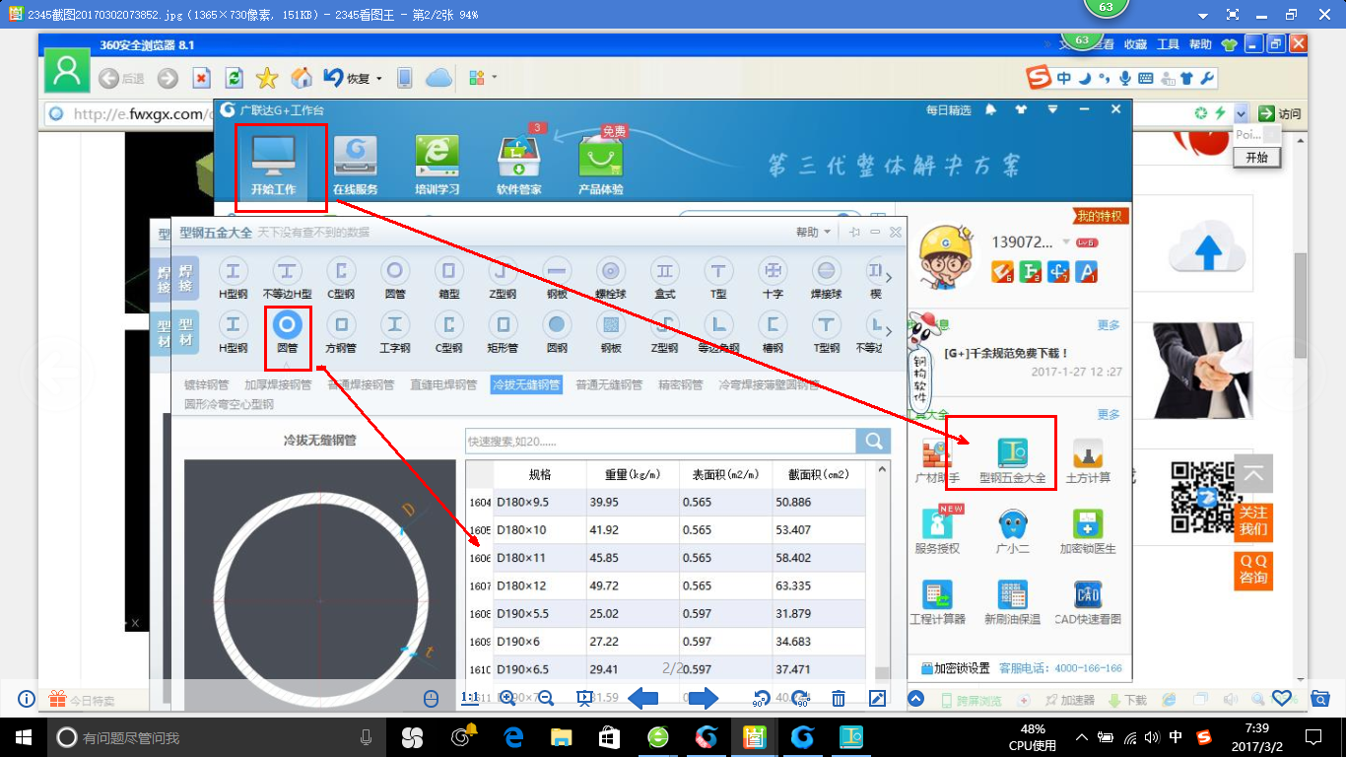Image resolution: width=1346 pixels, height=757 pixels.
Task: Open G+ workbench title-bar menu triangle
Action: (x=1053, y=109)
